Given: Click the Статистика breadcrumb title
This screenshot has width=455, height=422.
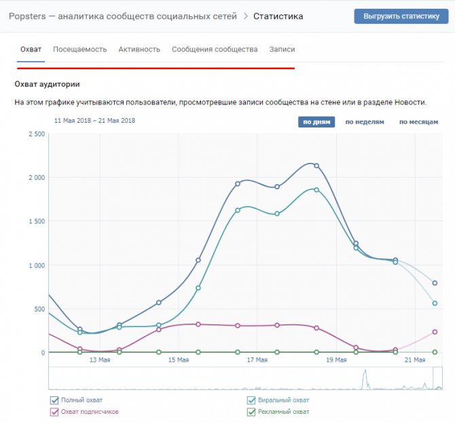Looking at the screenshot, I should 278,16.
